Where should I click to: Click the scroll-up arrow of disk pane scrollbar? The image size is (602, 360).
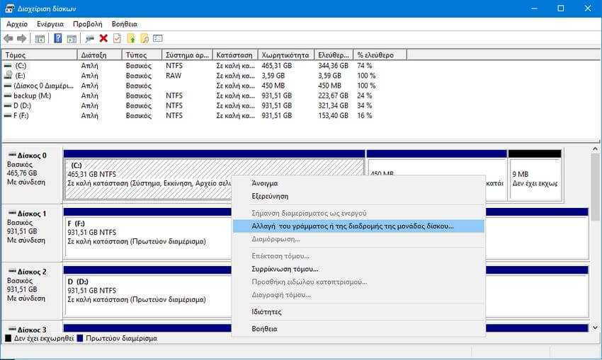tap(595, 149)
